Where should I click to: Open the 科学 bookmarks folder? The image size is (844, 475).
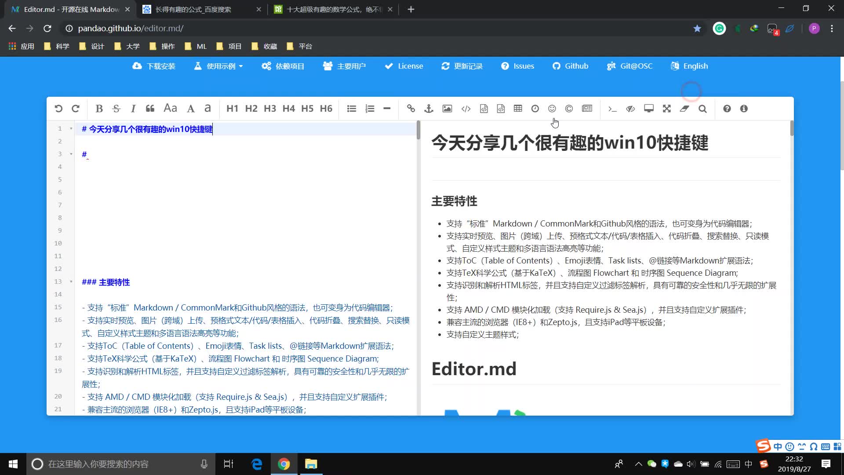click(x=57, y=46)
